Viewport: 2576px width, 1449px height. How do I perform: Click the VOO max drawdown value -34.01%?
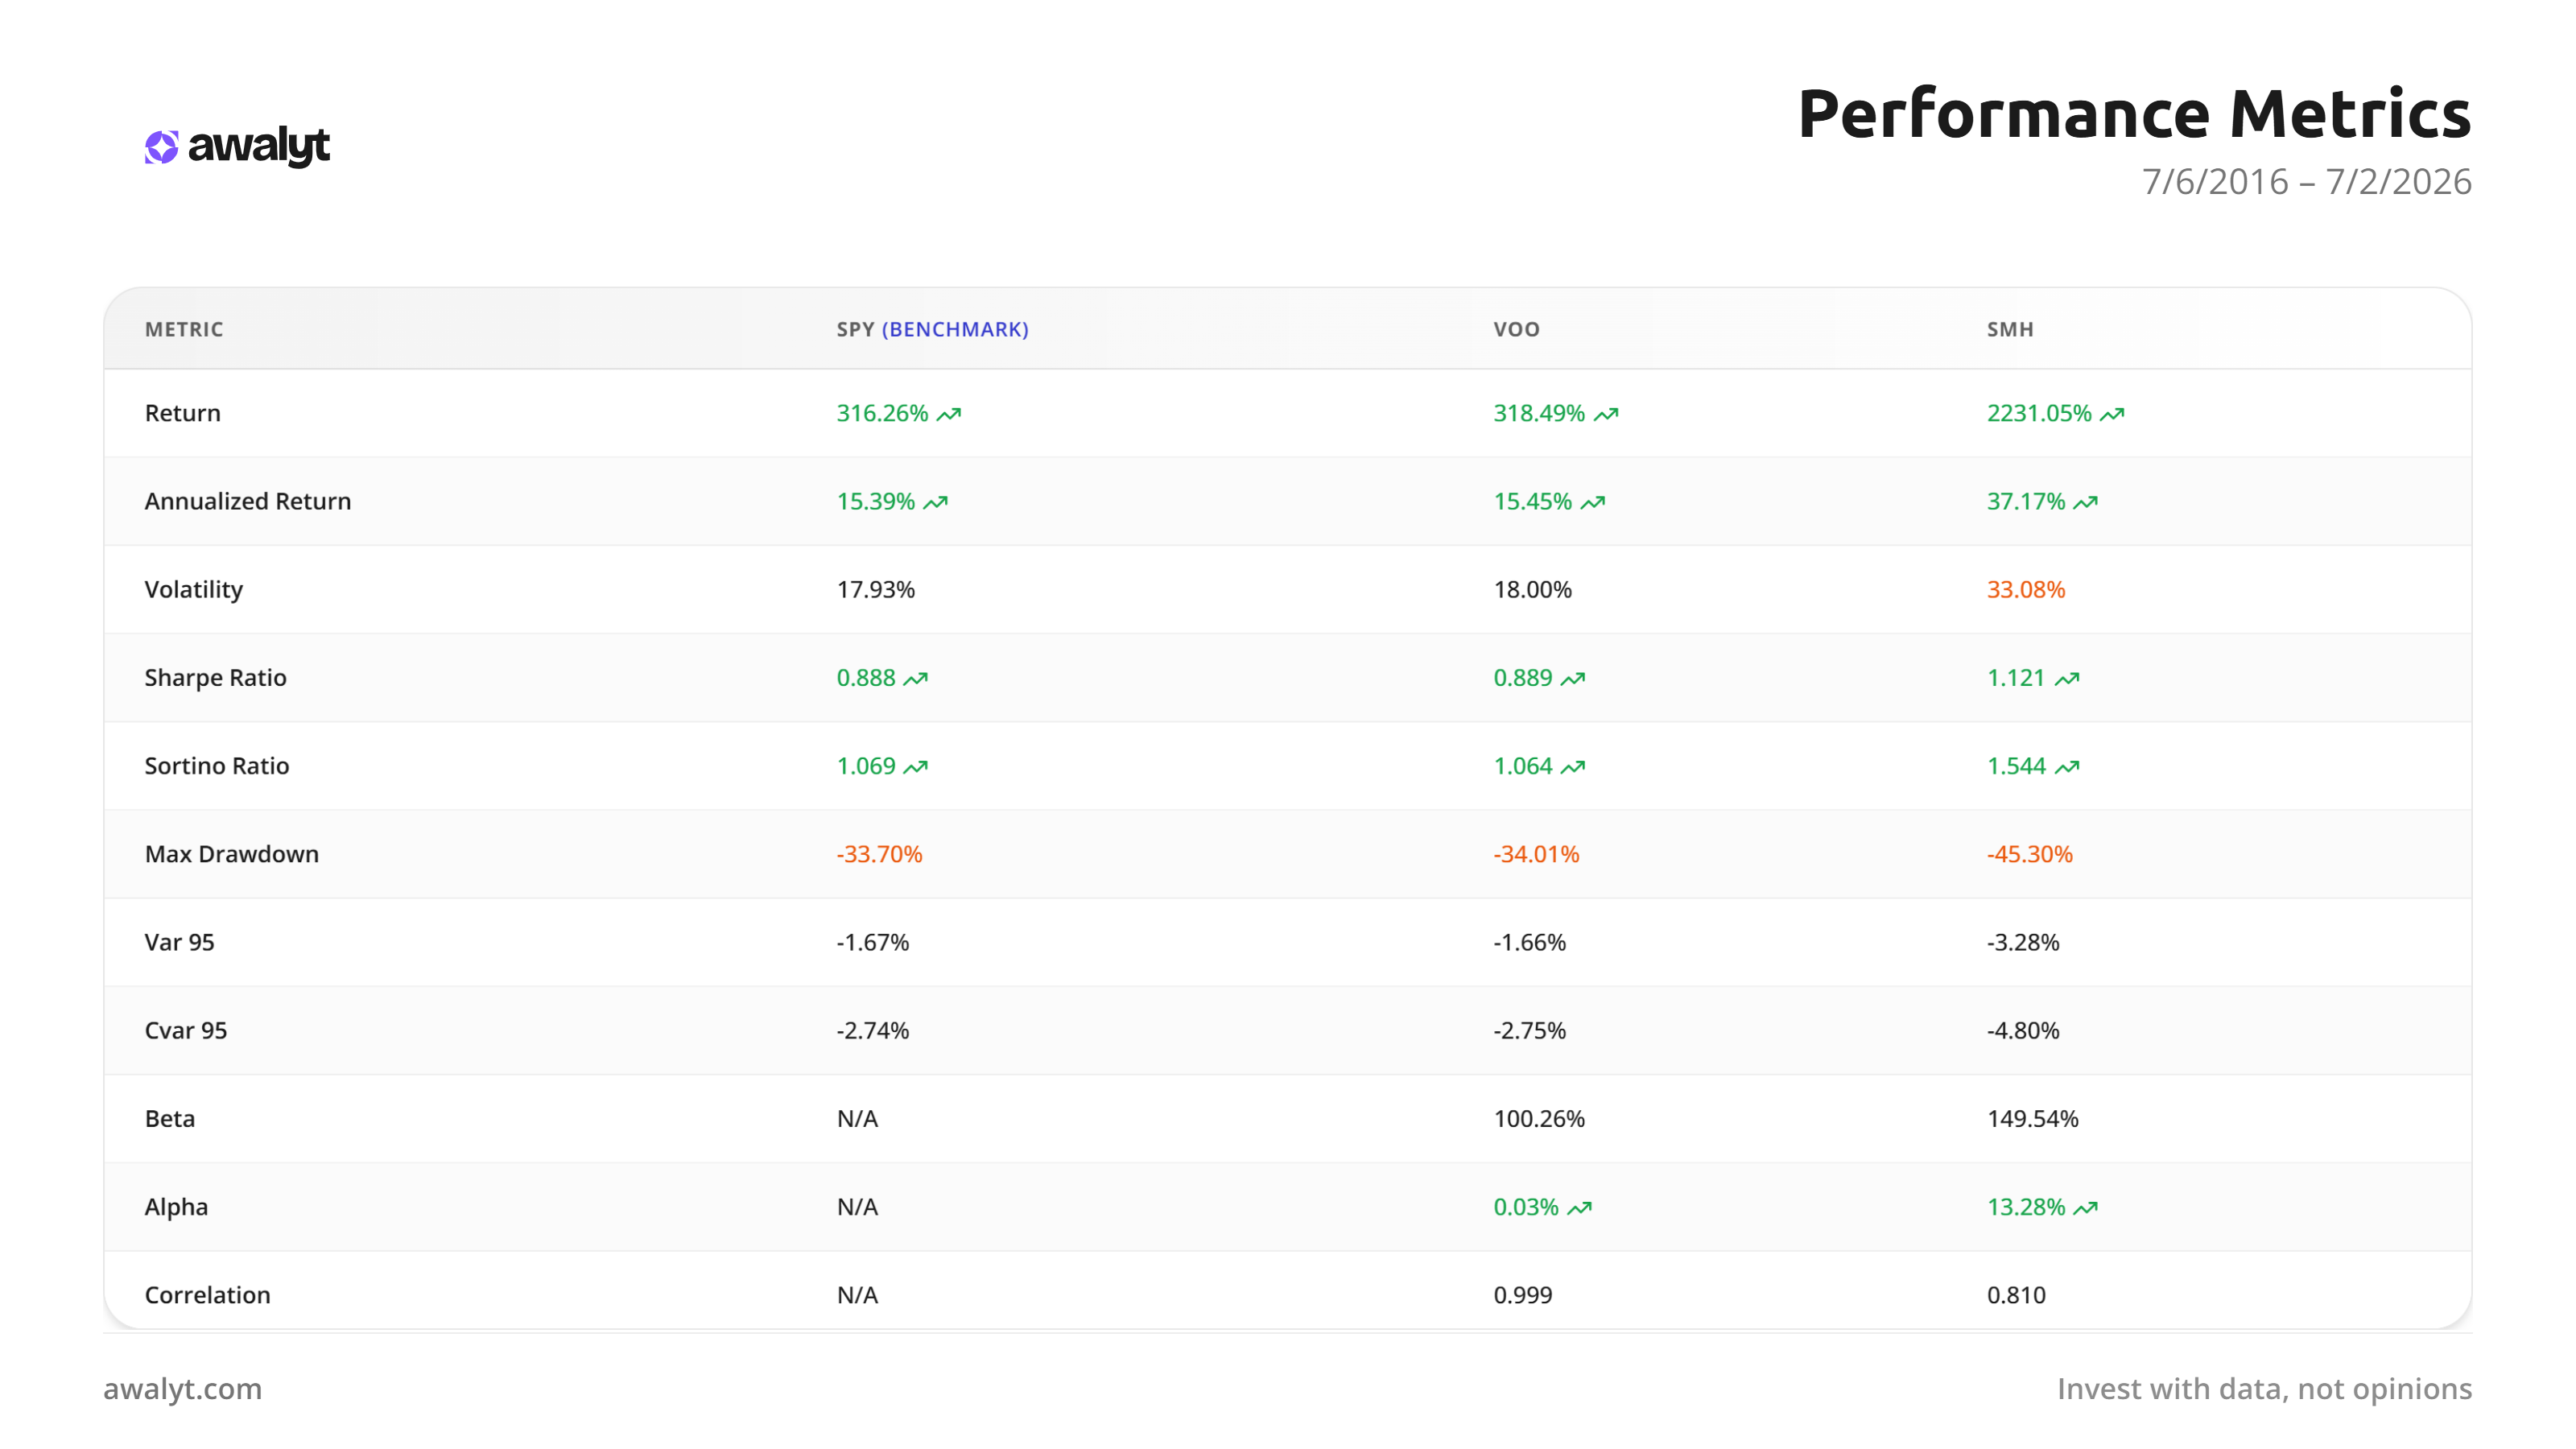(1537, 854)
